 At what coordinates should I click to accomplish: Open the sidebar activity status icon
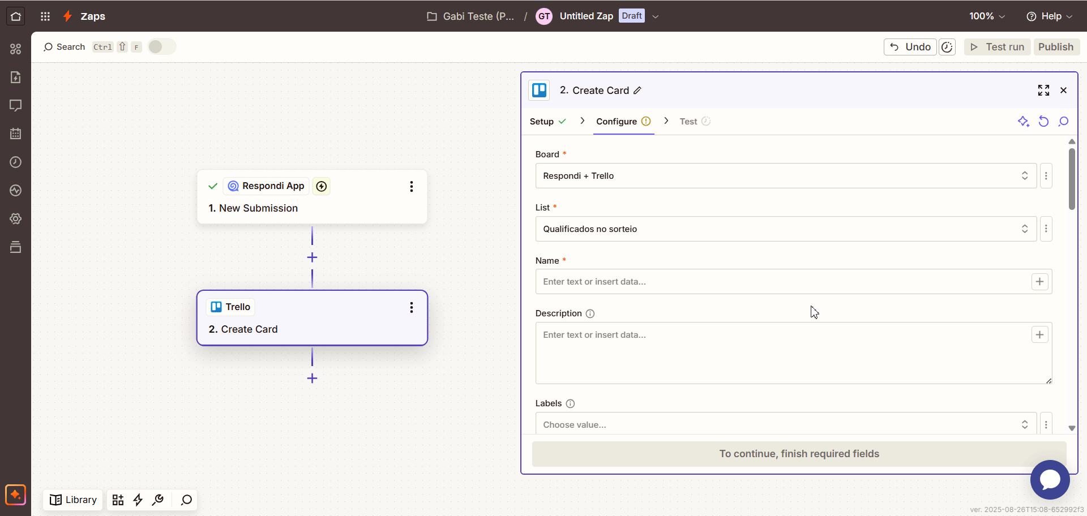point(16,191)
